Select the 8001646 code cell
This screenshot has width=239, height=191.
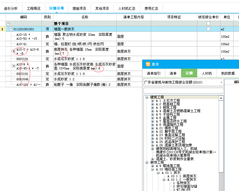point(24,79)
